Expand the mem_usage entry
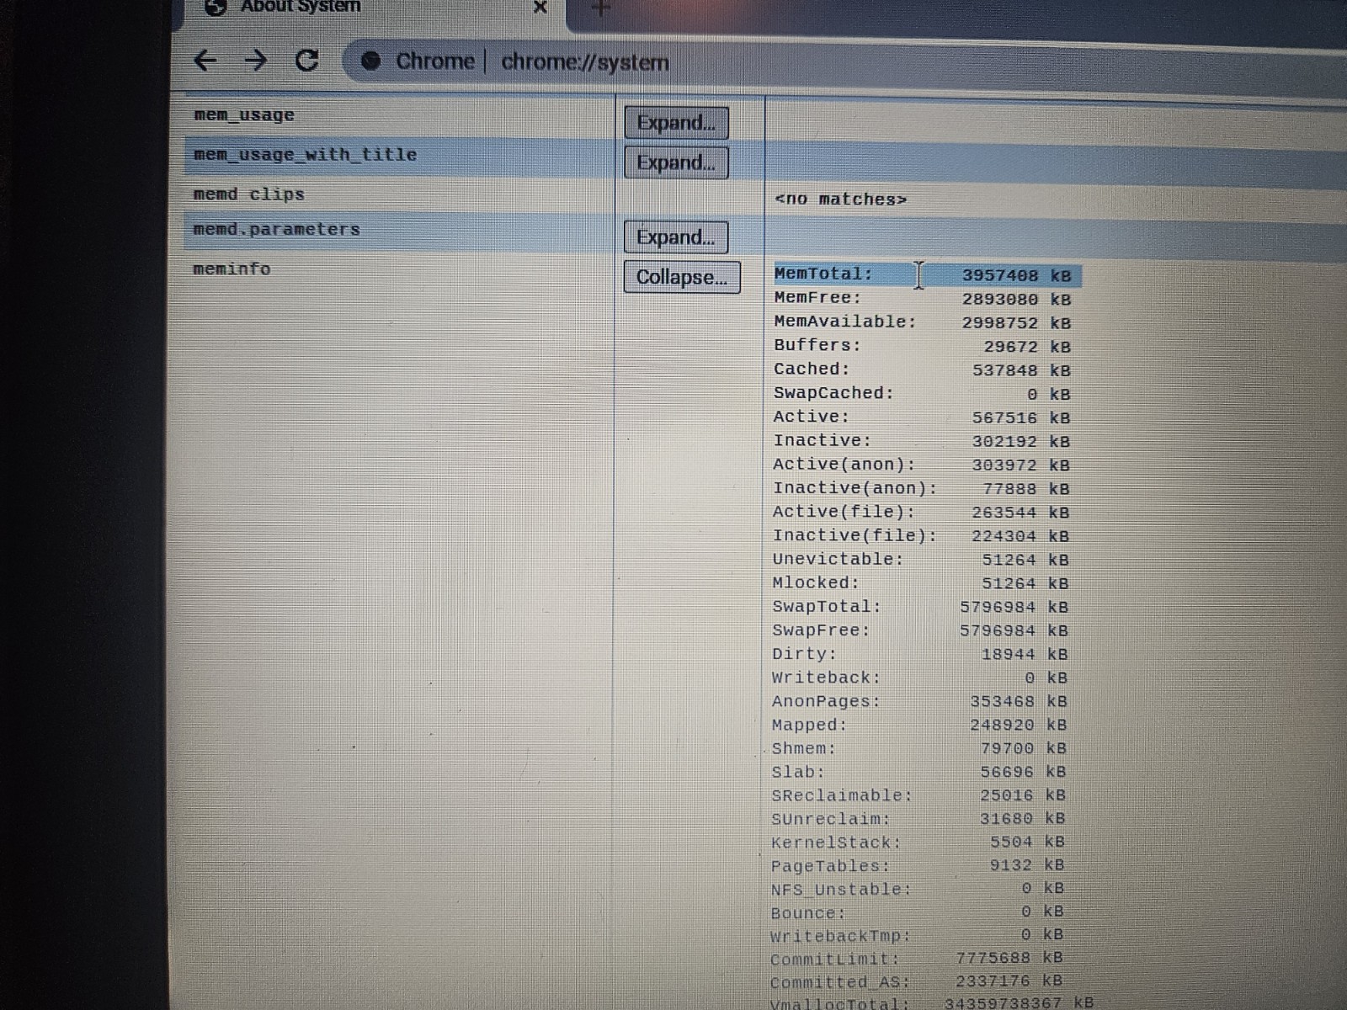 coord(676,123)
